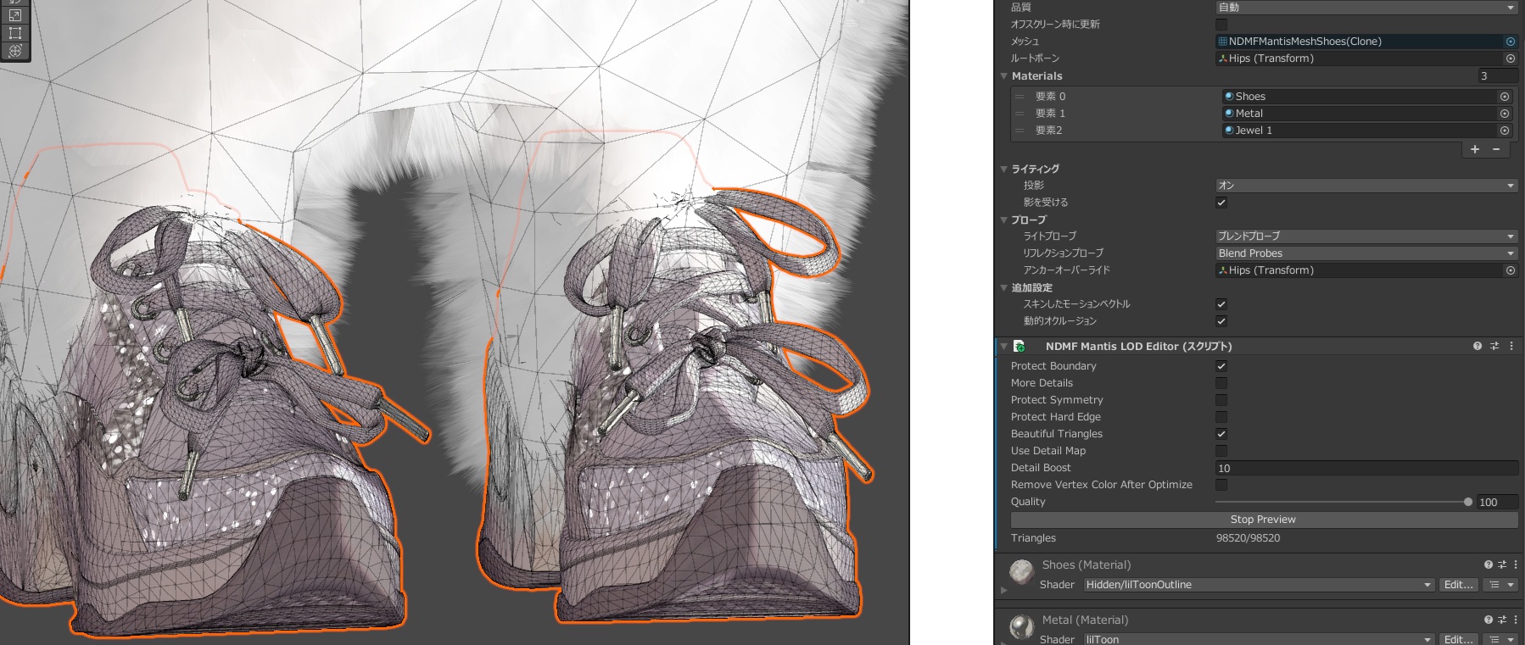Open Shoes shader dropdown Hidden/lilToonOutline
The width and height of the screenshot is (1525, 645).
(x=1258, y=585)
